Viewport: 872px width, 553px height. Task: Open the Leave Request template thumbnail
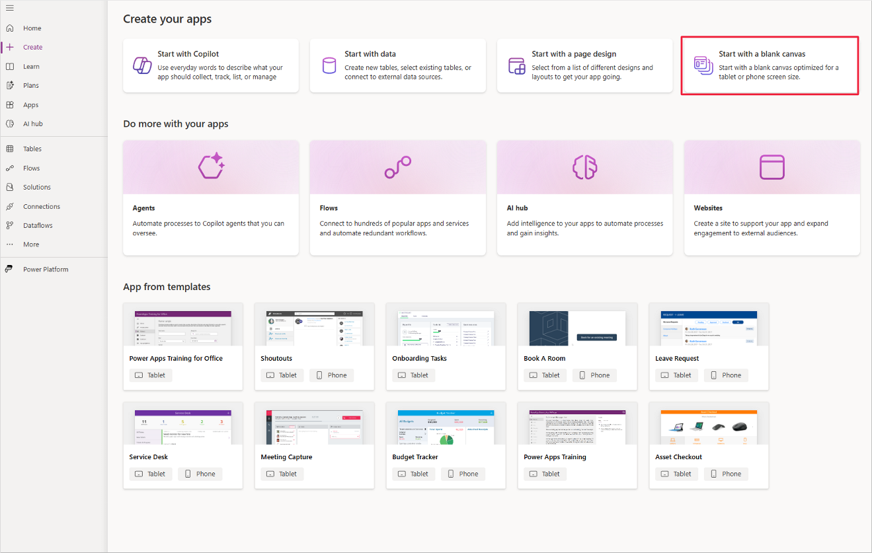click(x=709, y=328)
